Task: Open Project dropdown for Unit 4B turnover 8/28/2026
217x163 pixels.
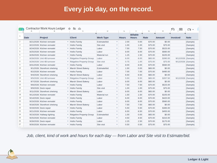Action: 68,58
